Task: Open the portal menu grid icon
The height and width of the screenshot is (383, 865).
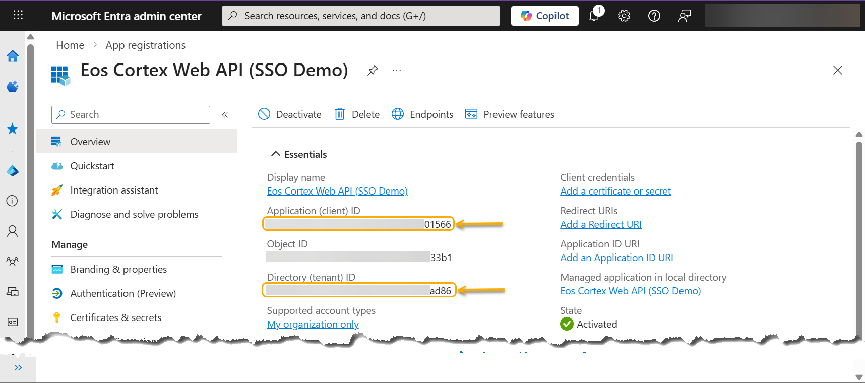Action: pos(18,15)
